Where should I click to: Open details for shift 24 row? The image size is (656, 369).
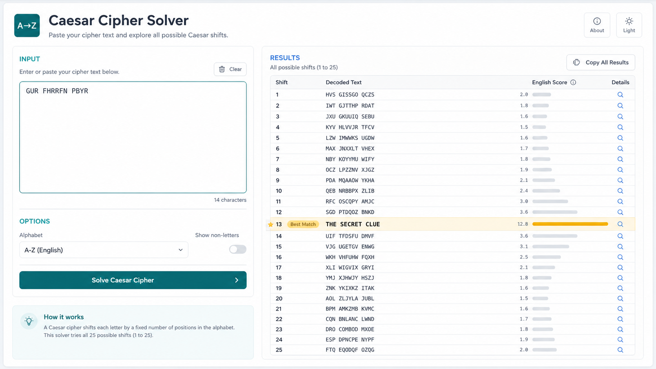620,340
